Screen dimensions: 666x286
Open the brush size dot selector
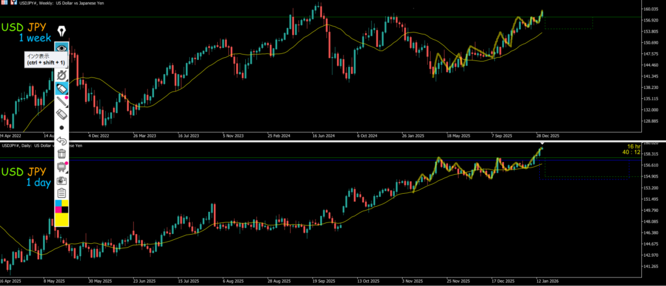coord(62,128)
